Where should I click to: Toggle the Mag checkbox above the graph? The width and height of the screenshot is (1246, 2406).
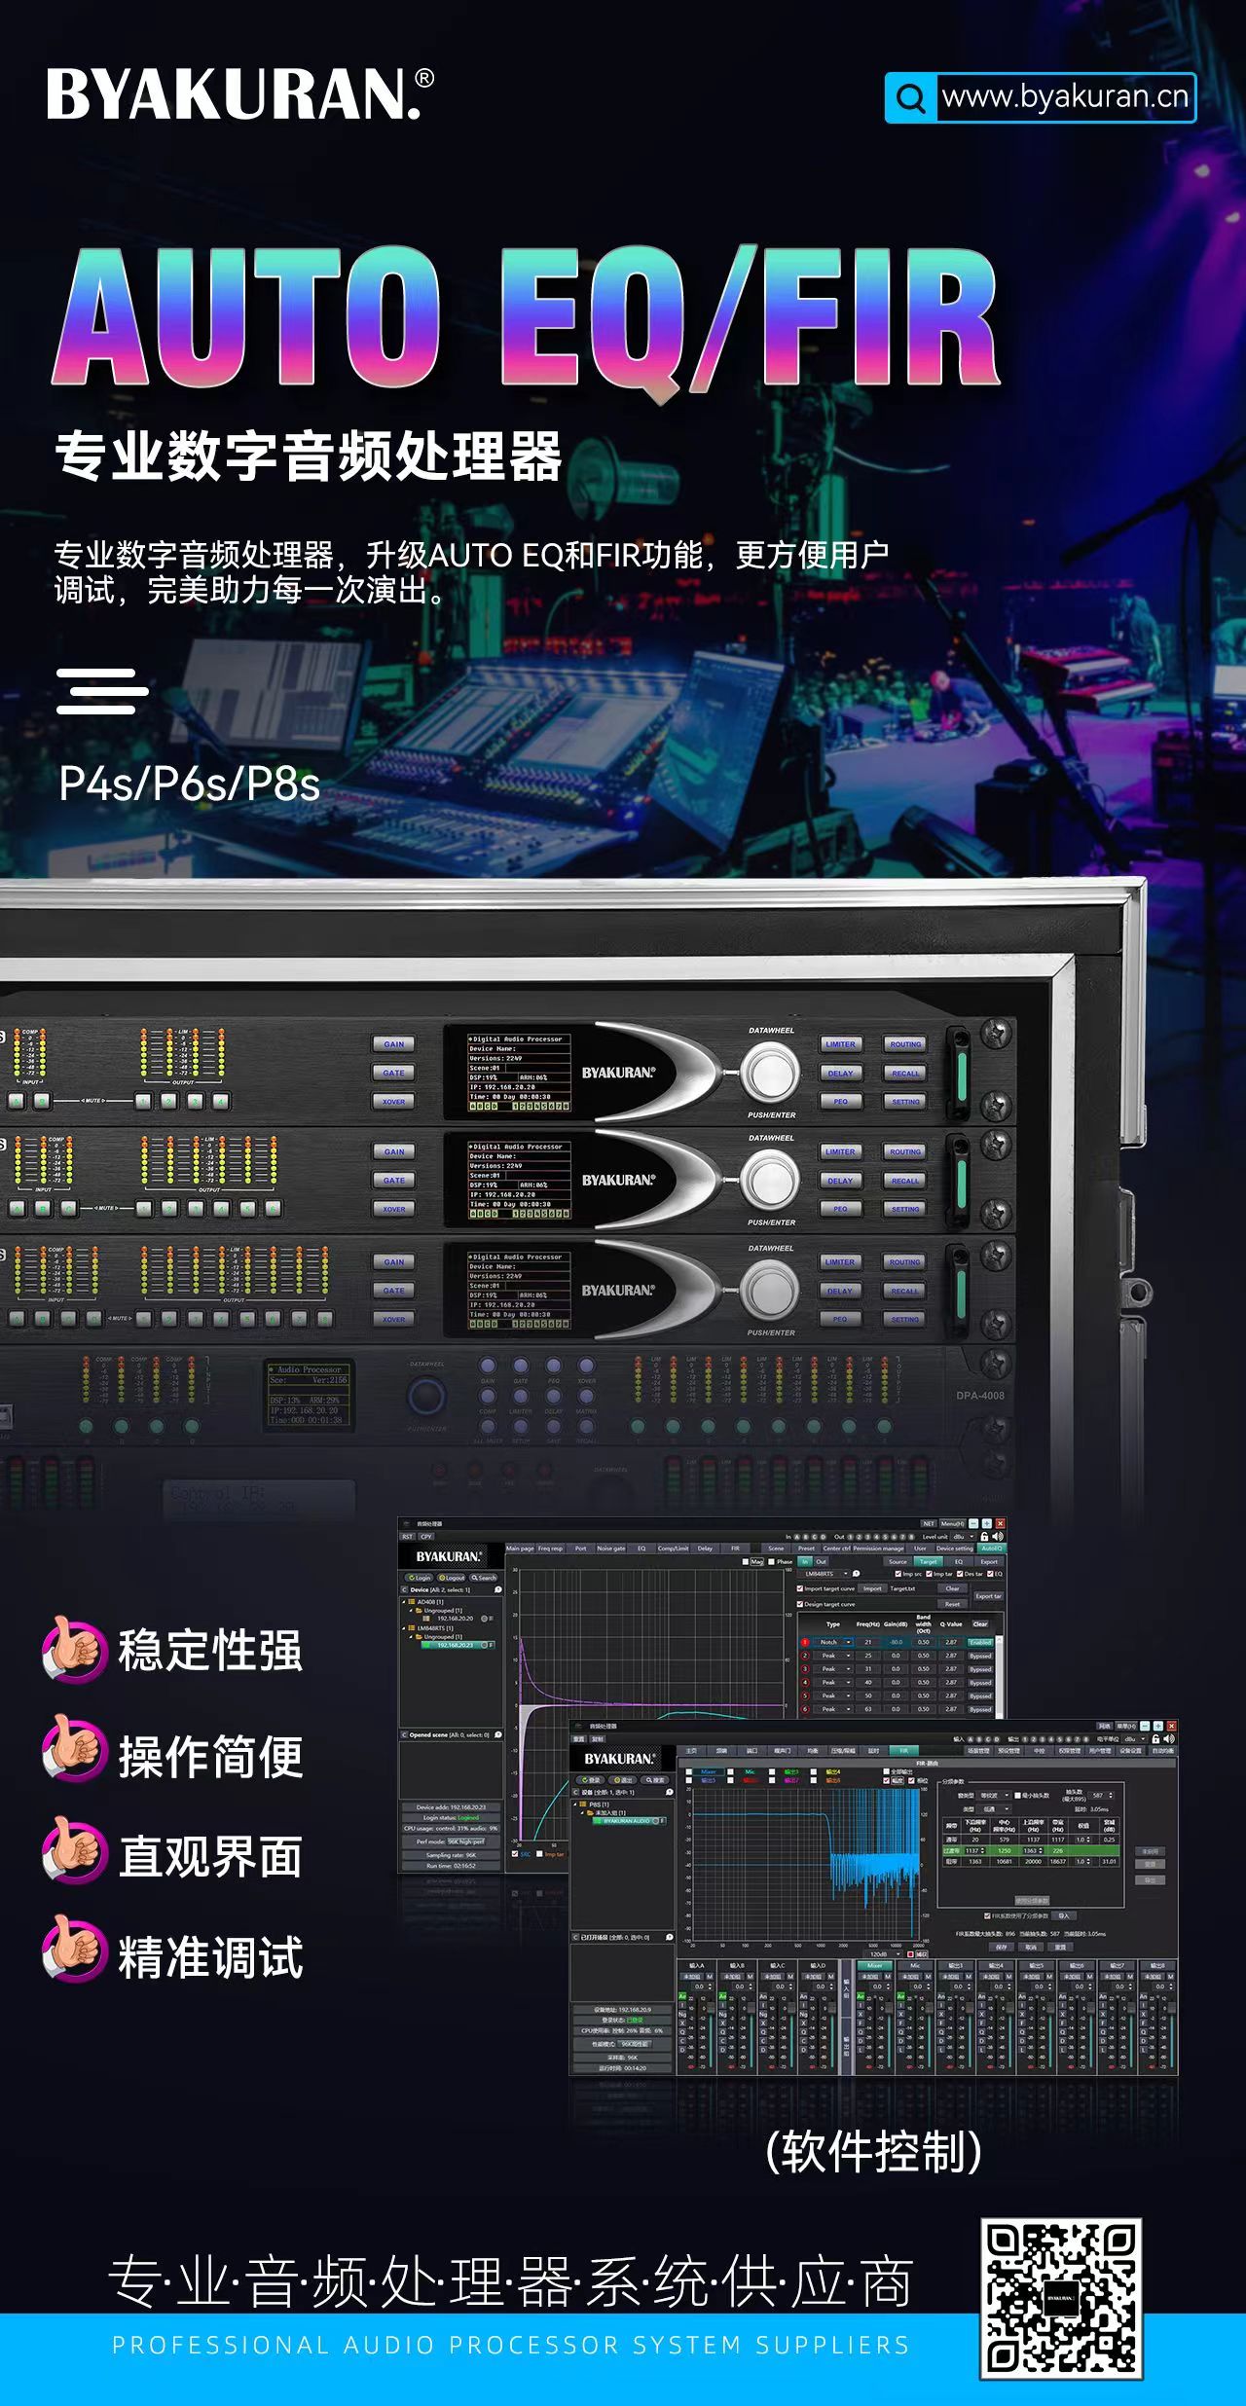(x=746, y=1561)
